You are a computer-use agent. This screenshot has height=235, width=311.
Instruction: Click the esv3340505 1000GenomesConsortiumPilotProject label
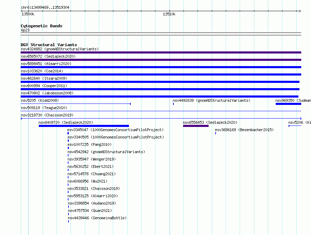(116, 137)
